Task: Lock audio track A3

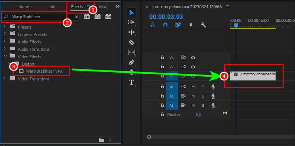Action: click(x=162, y=105)
